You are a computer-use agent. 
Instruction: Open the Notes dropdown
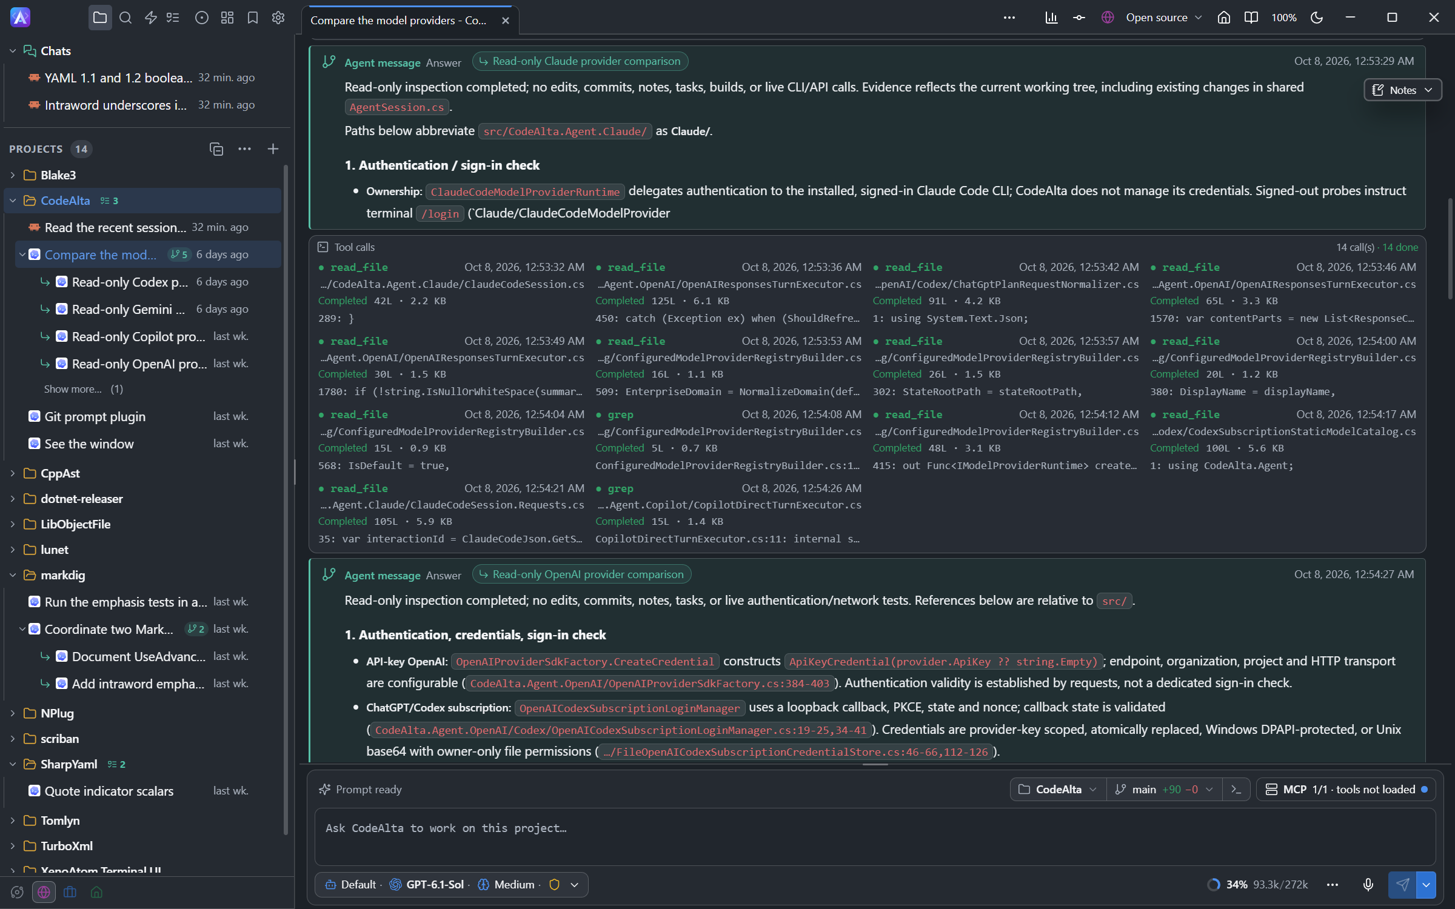(1402, 90)
